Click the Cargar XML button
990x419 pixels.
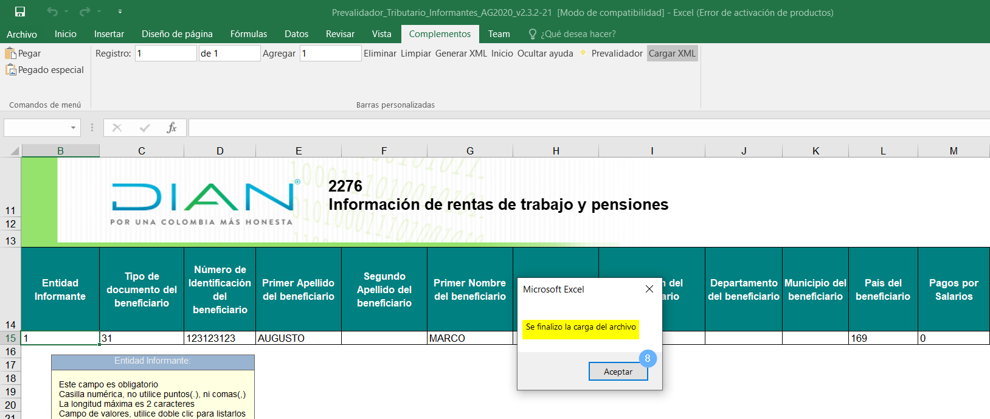click(672, 54)
